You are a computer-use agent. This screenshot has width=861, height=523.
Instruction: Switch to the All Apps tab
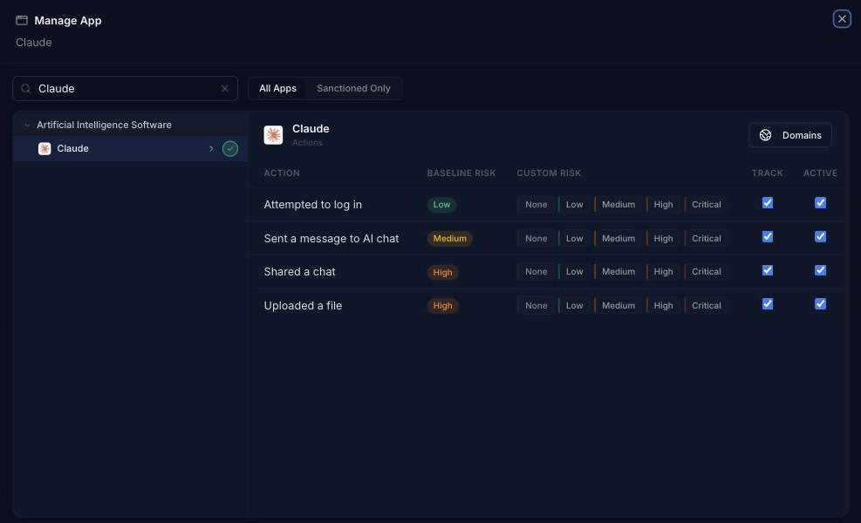click(x=278, y=88)
